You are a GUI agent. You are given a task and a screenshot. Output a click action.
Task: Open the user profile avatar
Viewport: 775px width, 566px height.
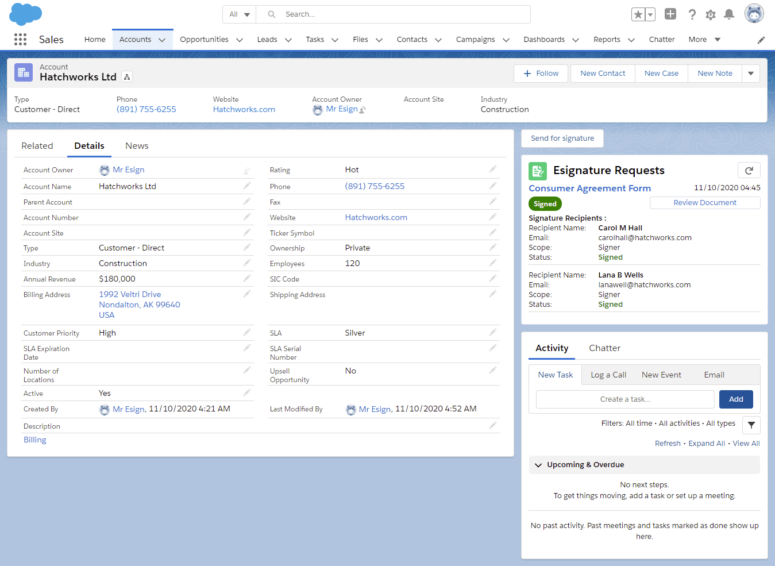[x=754, y=14]
